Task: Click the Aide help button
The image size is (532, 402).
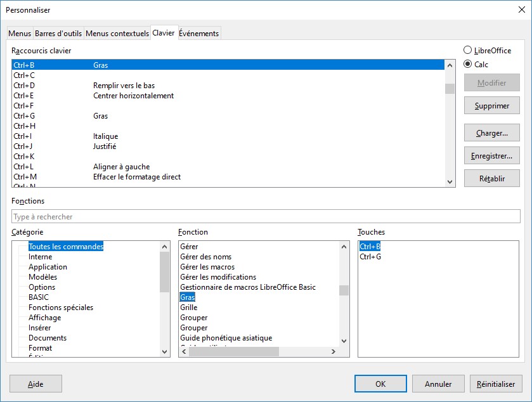Action: [36, 384]
